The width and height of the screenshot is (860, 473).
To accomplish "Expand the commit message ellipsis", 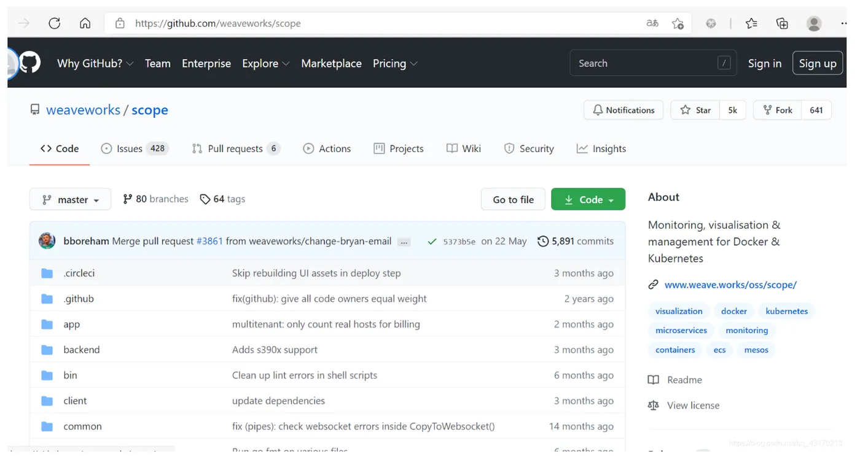I will click(404, 242).
